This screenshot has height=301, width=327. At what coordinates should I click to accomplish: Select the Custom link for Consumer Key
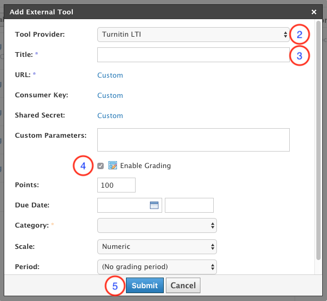click(110, 96)
